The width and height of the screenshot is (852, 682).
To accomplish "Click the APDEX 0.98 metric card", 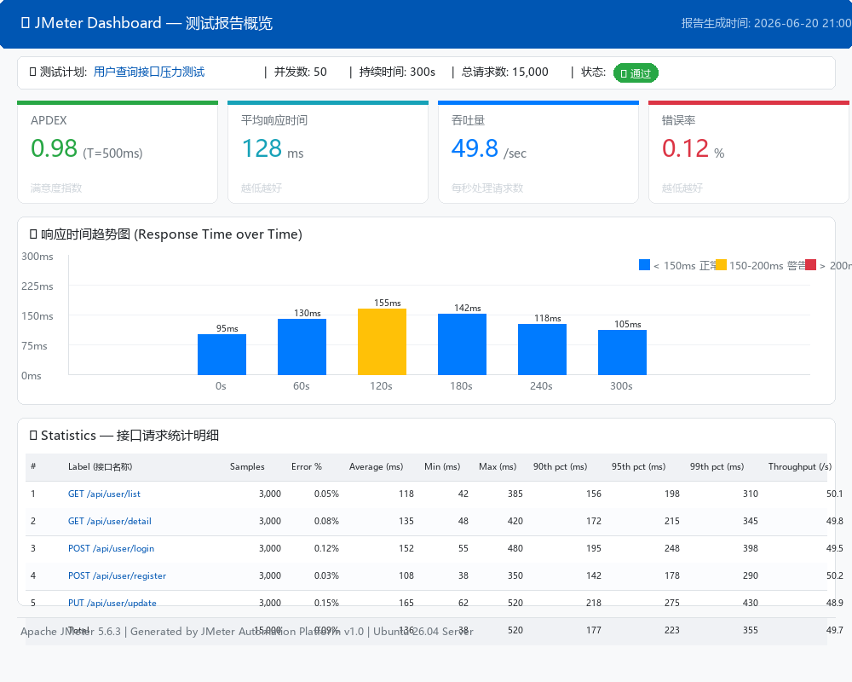I will 118,153.
